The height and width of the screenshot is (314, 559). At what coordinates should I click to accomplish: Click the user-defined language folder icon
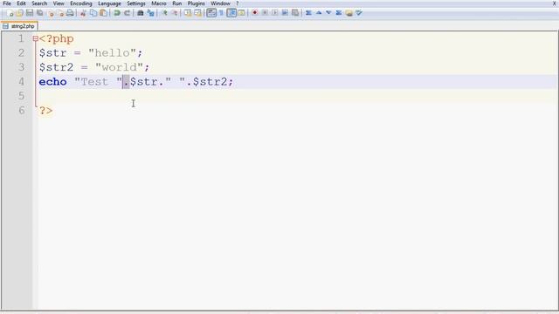coord(241,13)
